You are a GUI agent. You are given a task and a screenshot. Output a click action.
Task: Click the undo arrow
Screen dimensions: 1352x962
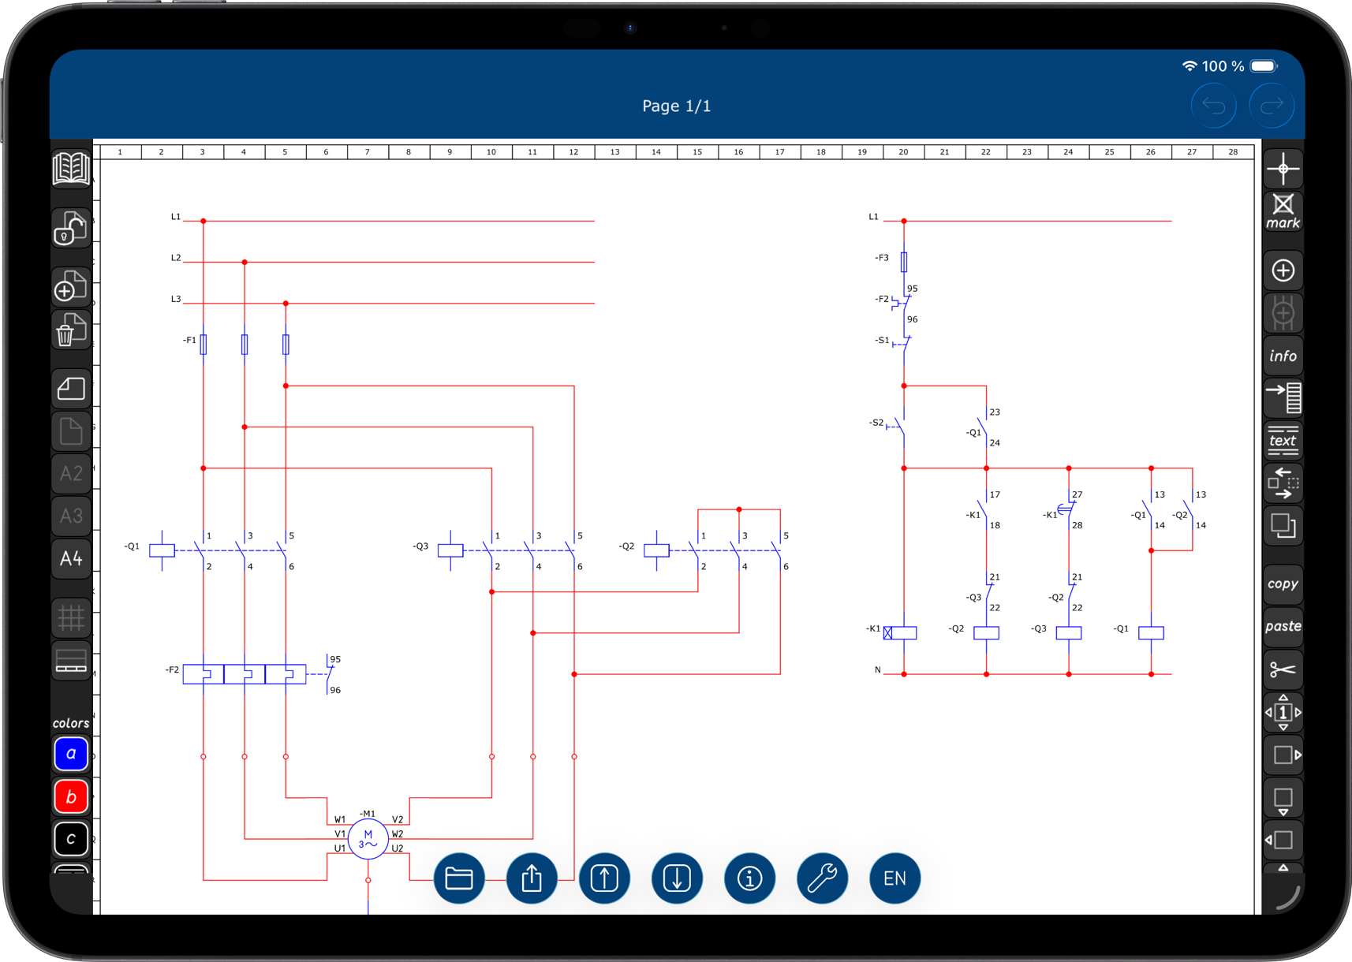tap(1213, 105)
